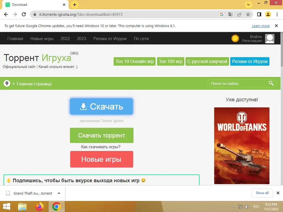Click Chrome icon in taskbar

pyautogui.click(x=56, y=206)
